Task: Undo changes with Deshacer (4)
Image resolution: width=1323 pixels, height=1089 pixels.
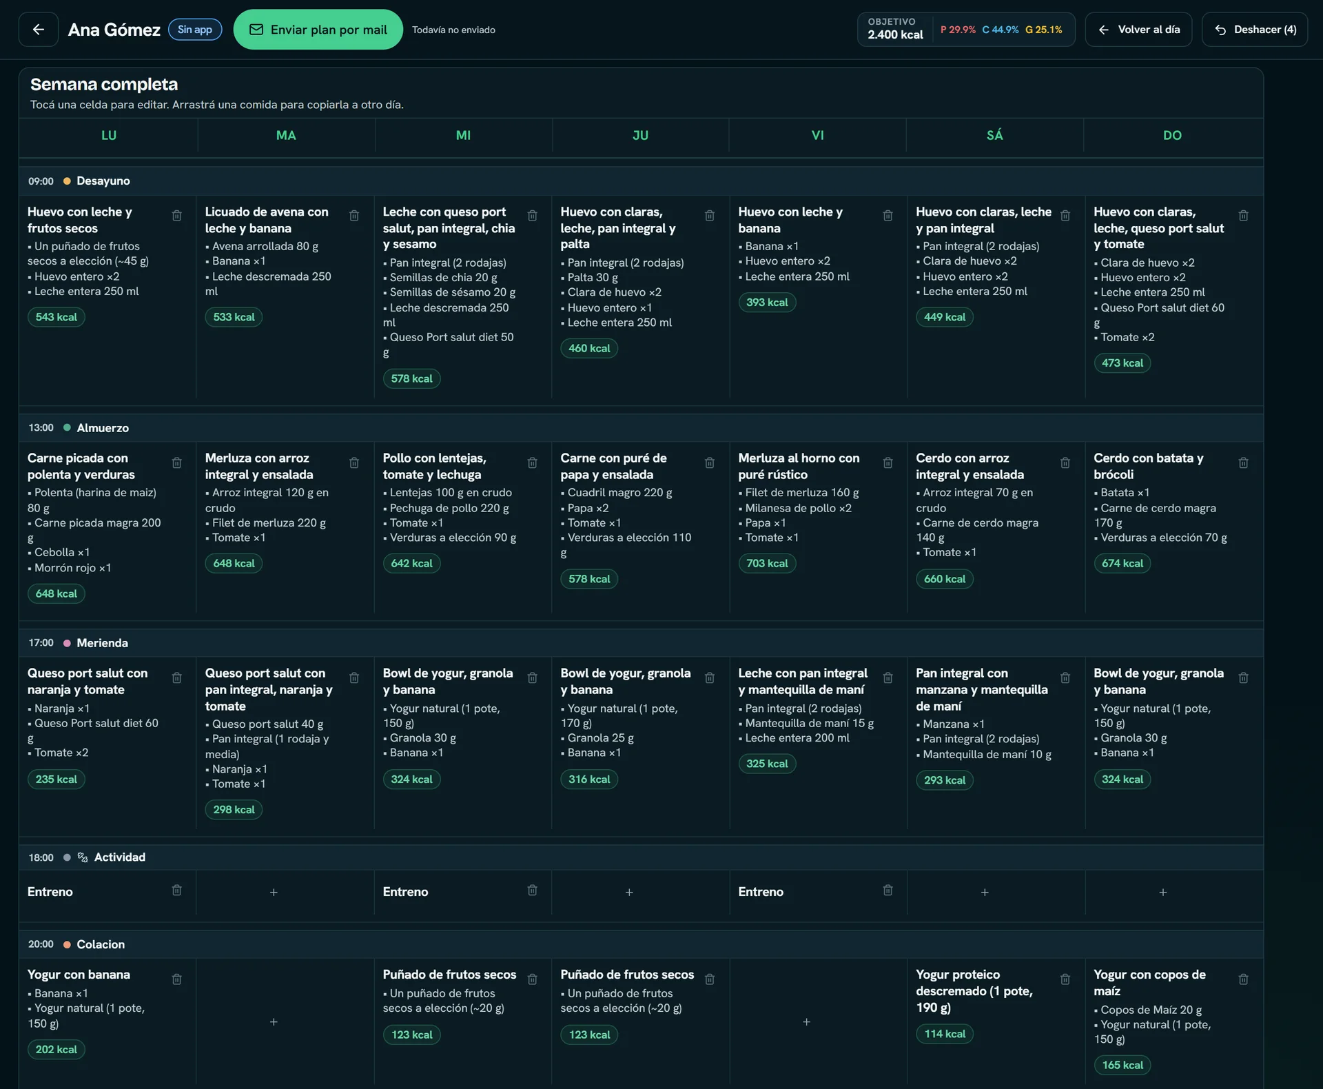Action: [1254, 30]
